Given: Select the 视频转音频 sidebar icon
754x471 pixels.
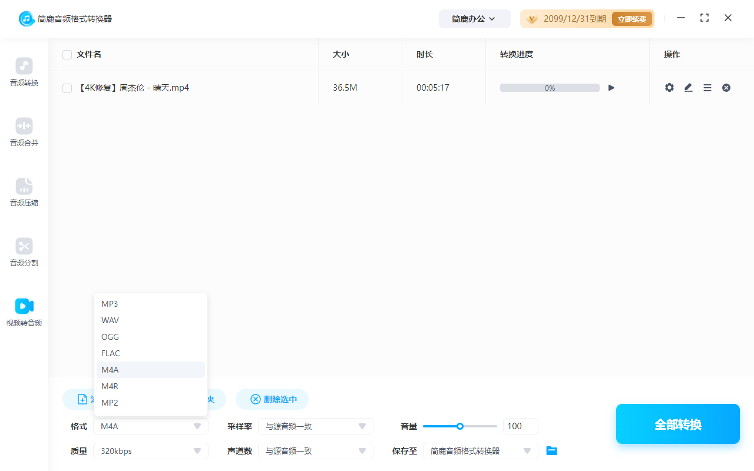Looking at the screenshot, I should click(x=24, y=311).
